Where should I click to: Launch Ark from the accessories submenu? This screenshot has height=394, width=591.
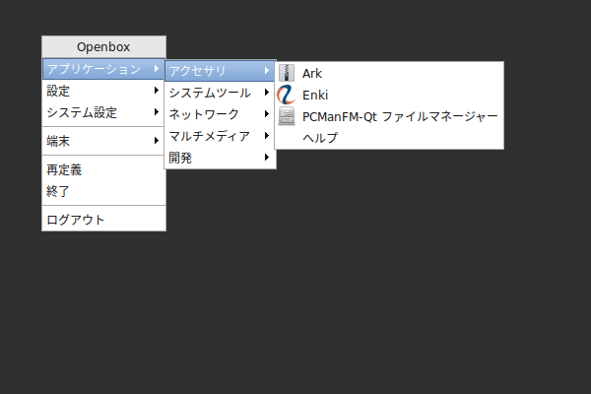(389, 73)
